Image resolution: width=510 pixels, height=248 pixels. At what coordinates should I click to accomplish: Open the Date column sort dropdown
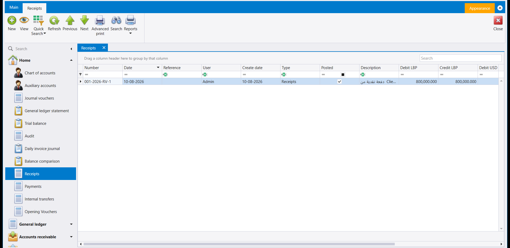click(x=158, y=68)
